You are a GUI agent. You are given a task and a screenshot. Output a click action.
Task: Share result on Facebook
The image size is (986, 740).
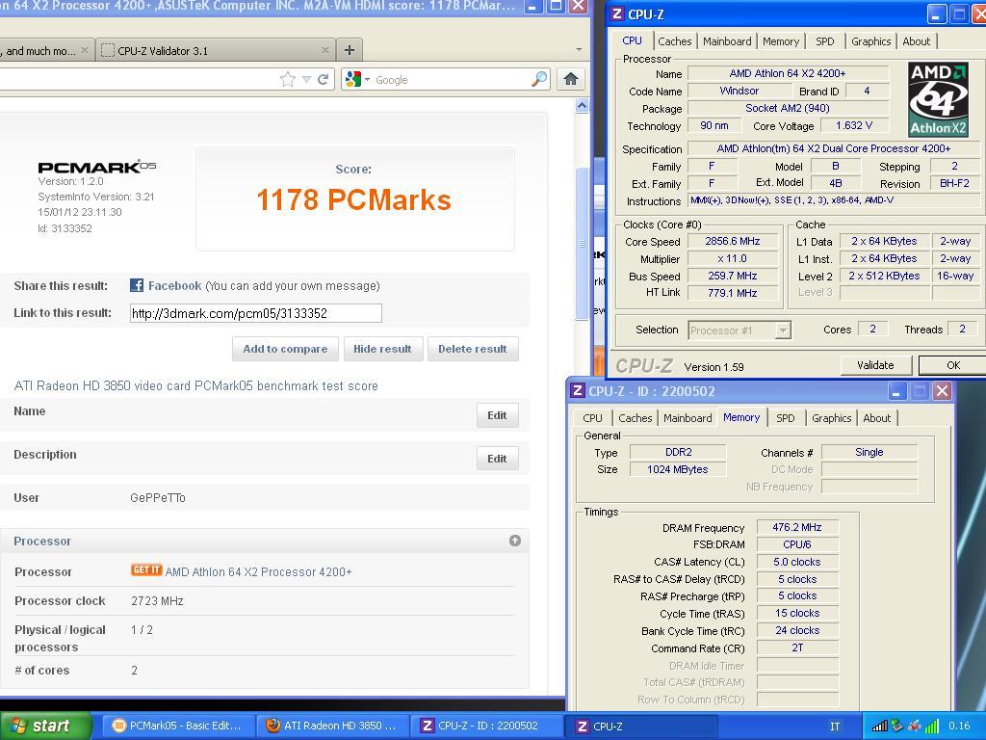click(x=175, y=285)
